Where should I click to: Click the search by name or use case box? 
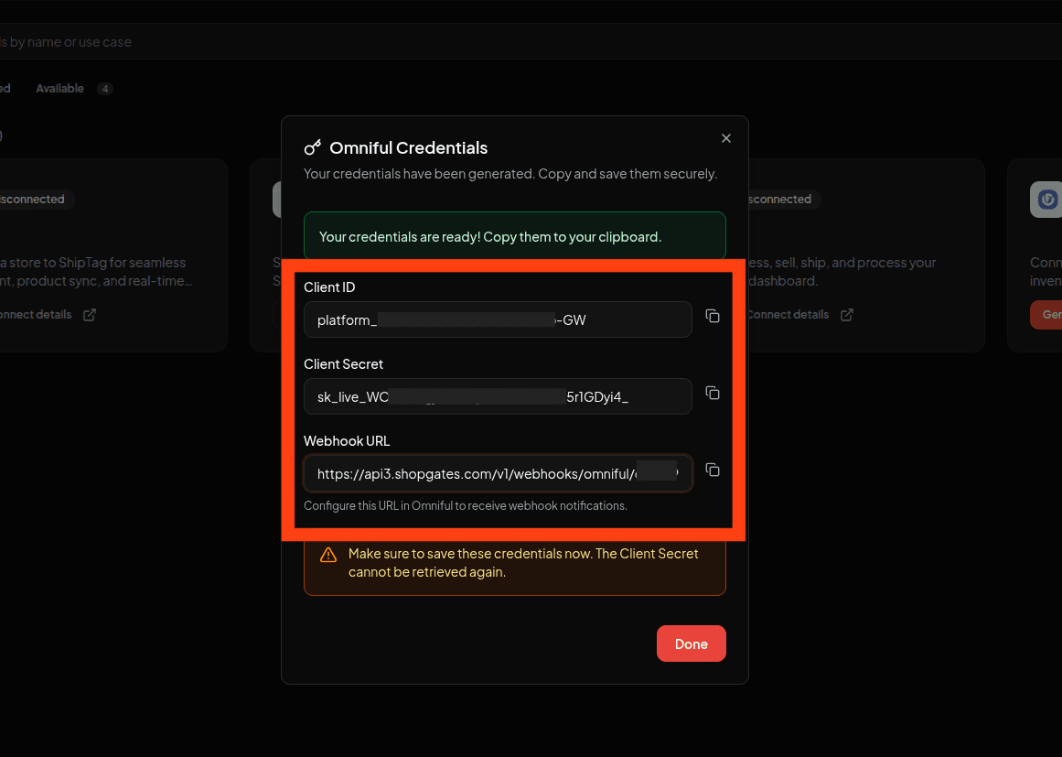[274, 42]
